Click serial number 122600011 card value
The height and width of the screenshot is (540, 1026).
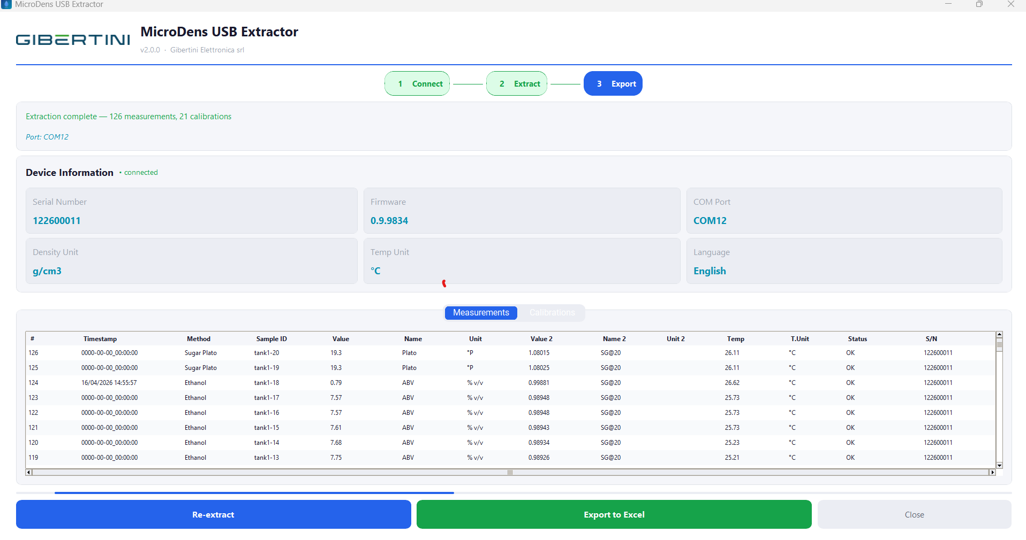point(57,221)
